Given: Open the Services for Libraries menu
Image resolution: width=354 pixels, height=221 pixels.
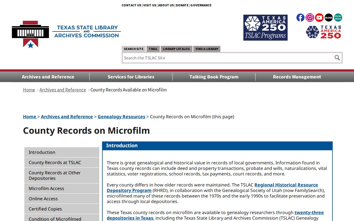Looking at the screenshot, I should (x=131, y=77).
